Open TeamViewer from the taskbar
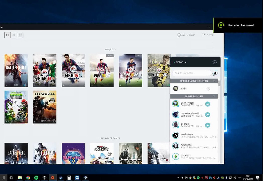Image resolution: width=263 pixels, height=181 pixels. [x=77, y=178]
